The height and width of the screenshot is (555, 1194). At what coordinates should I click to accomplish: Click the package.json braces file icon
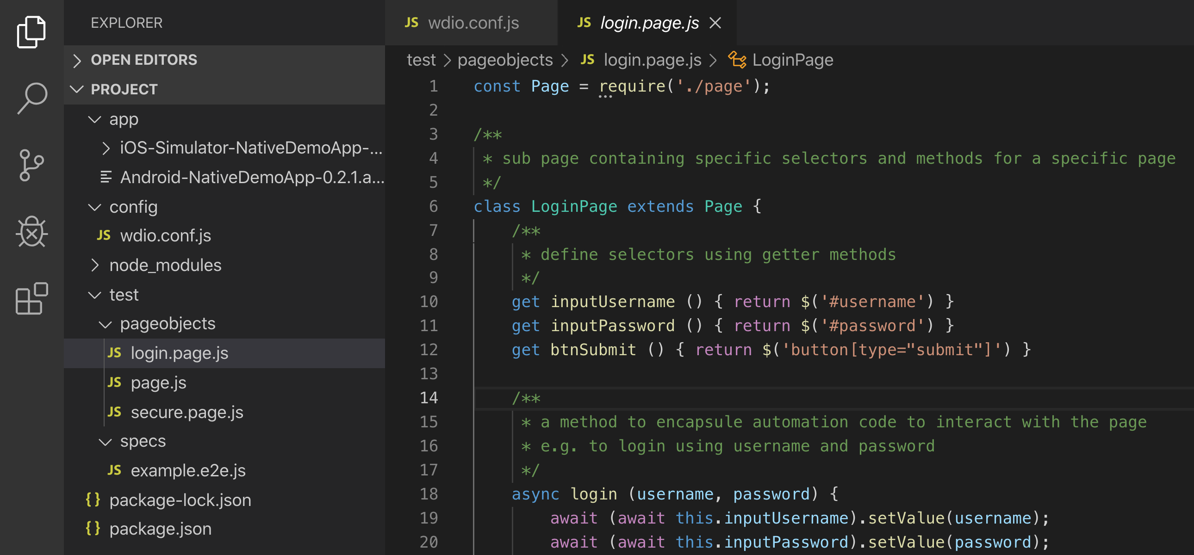(93, 529)
